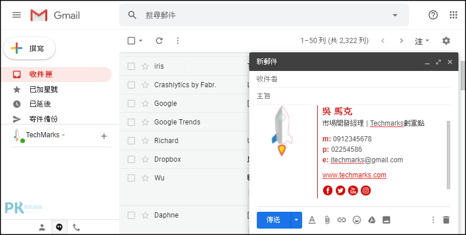The height and width of the screenshot is (235, 466).
Task: Open the 收件匣 folder
Action: pos(56,74)
